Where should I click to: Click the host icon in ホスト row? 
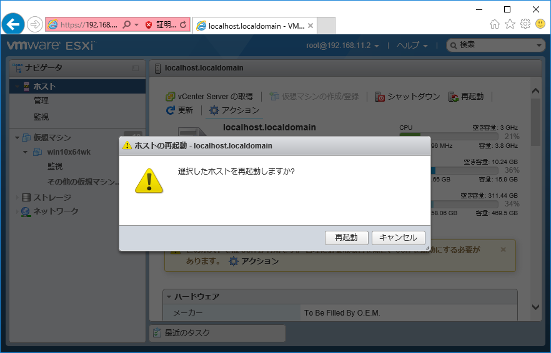point(26,86)
